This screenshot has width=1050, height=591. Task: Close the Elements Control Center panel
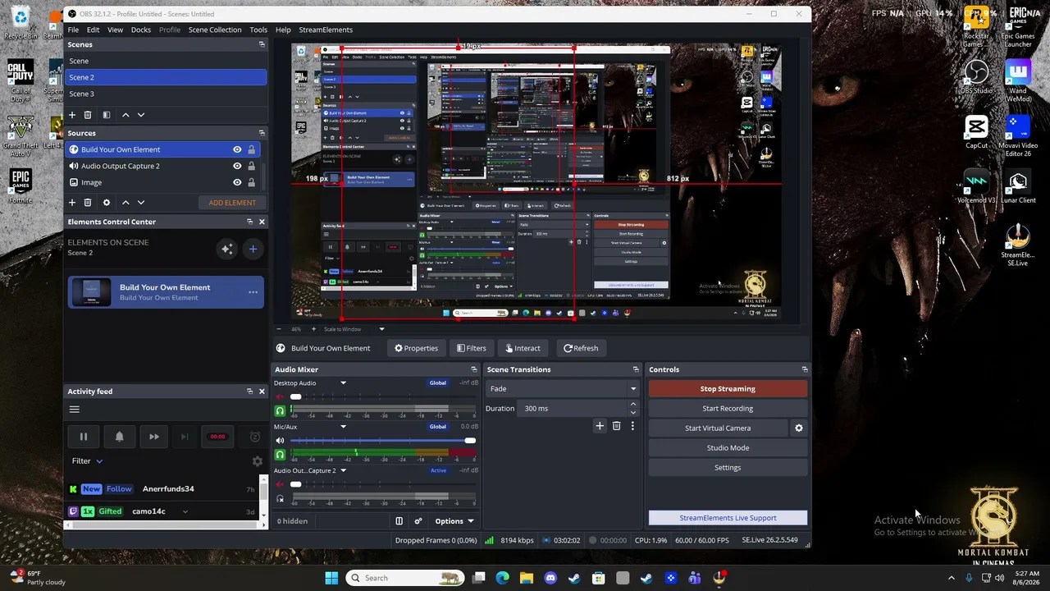pos(262,222)
